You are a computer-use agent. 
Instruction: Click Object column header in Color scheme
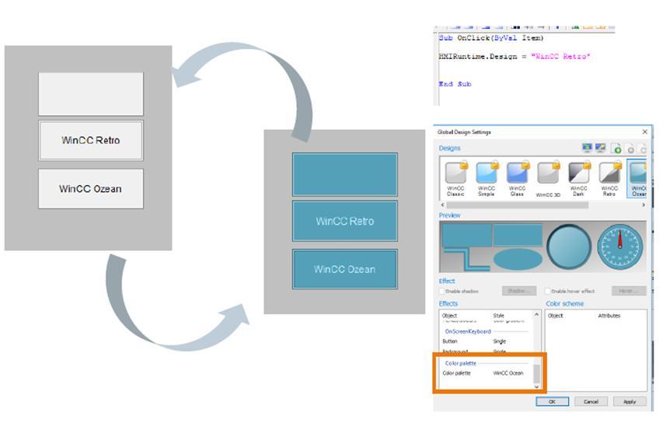point(555,316)
